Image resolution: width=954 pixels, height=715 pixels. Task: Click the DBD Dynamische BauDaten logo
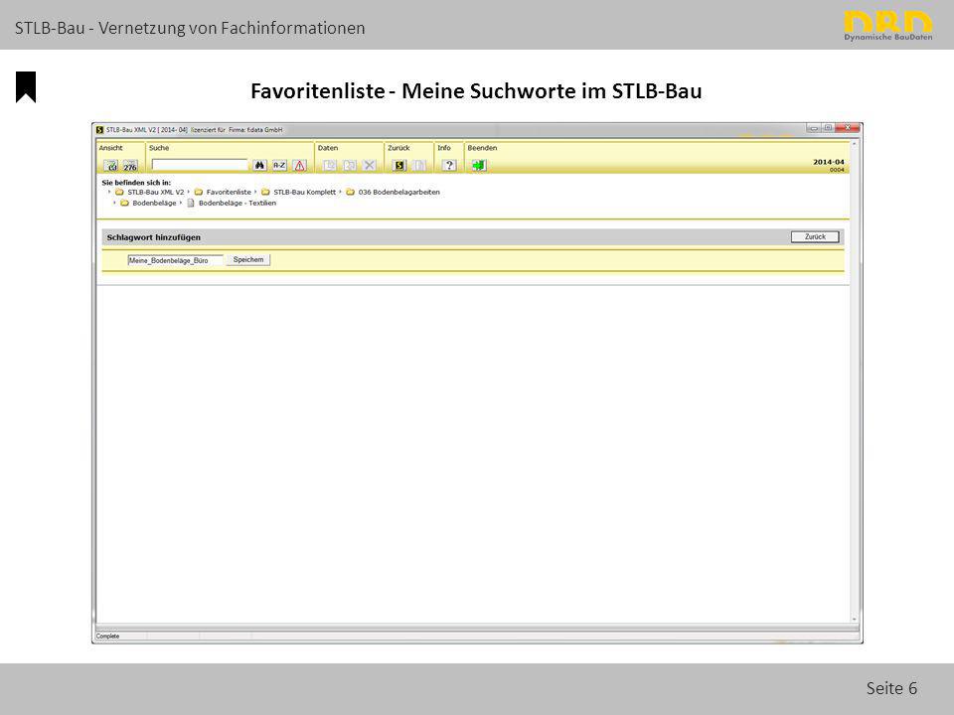(887, 26)
